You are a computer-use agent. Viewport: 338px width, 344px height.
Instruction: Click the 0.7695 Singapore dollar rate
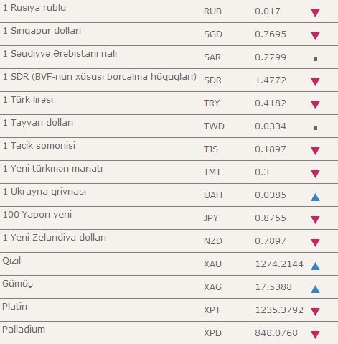tap(271, 34)
